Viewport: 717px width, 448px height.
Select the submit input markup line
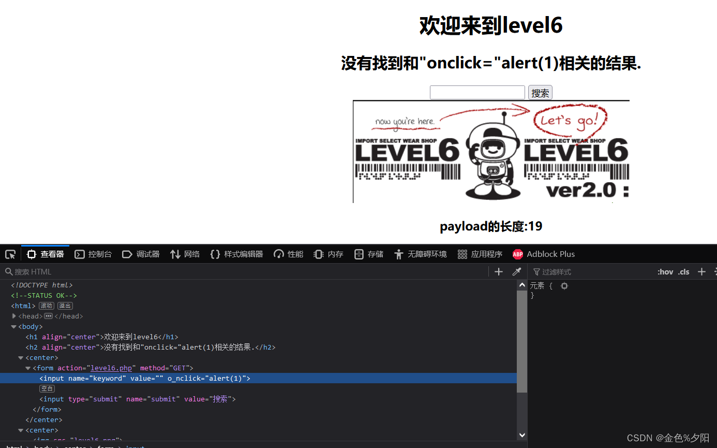click(258, 399)
